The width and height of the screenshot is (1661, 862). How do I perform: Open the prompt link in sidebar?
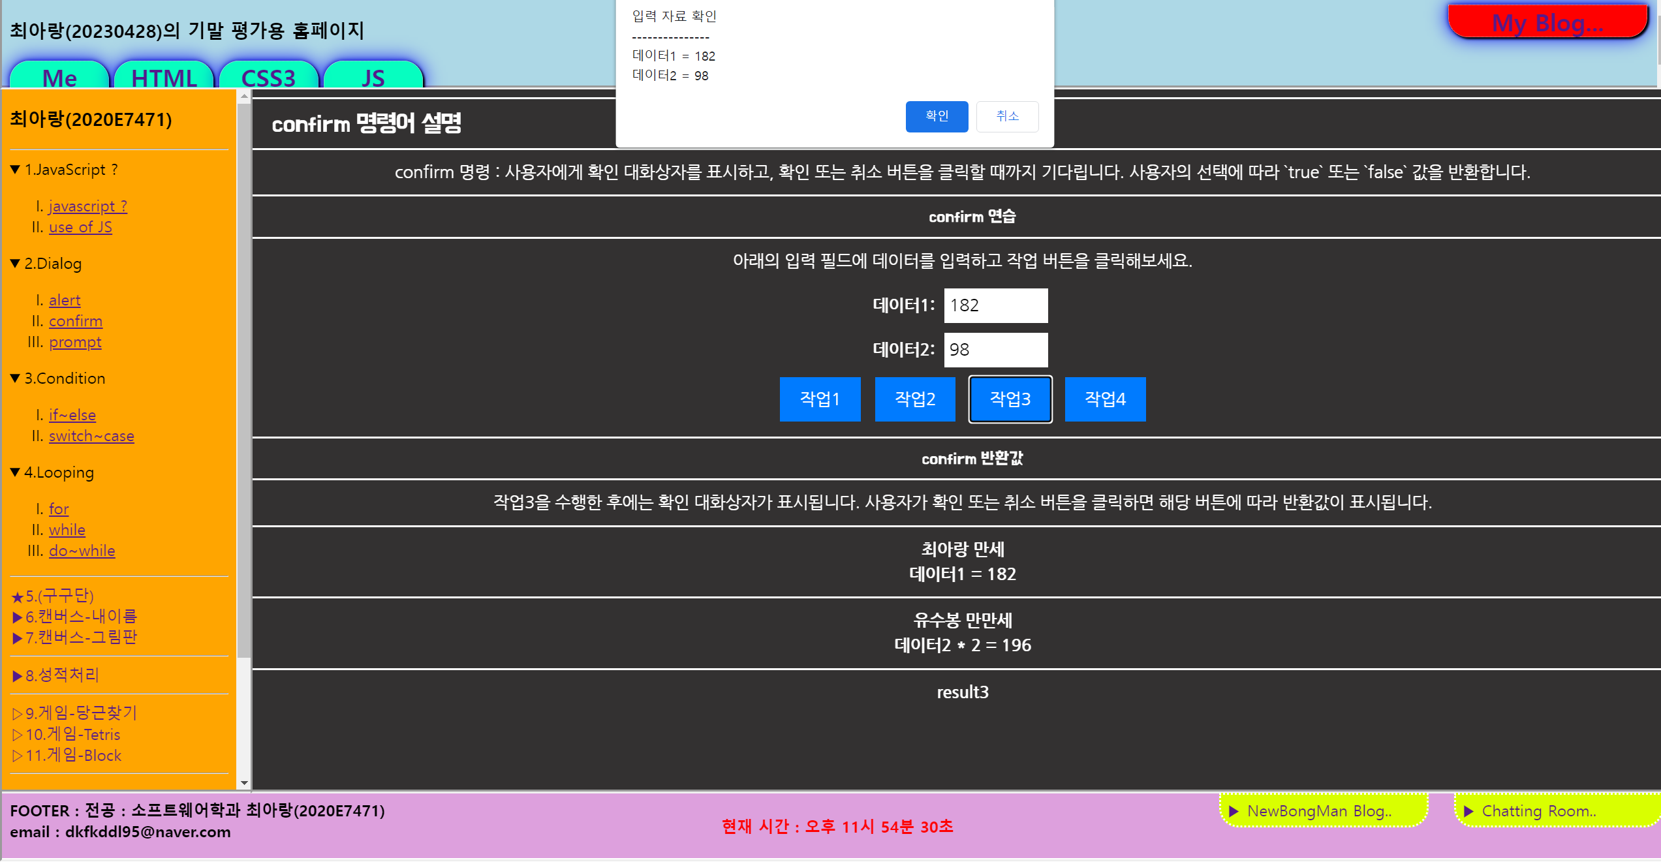click(75, 342)
